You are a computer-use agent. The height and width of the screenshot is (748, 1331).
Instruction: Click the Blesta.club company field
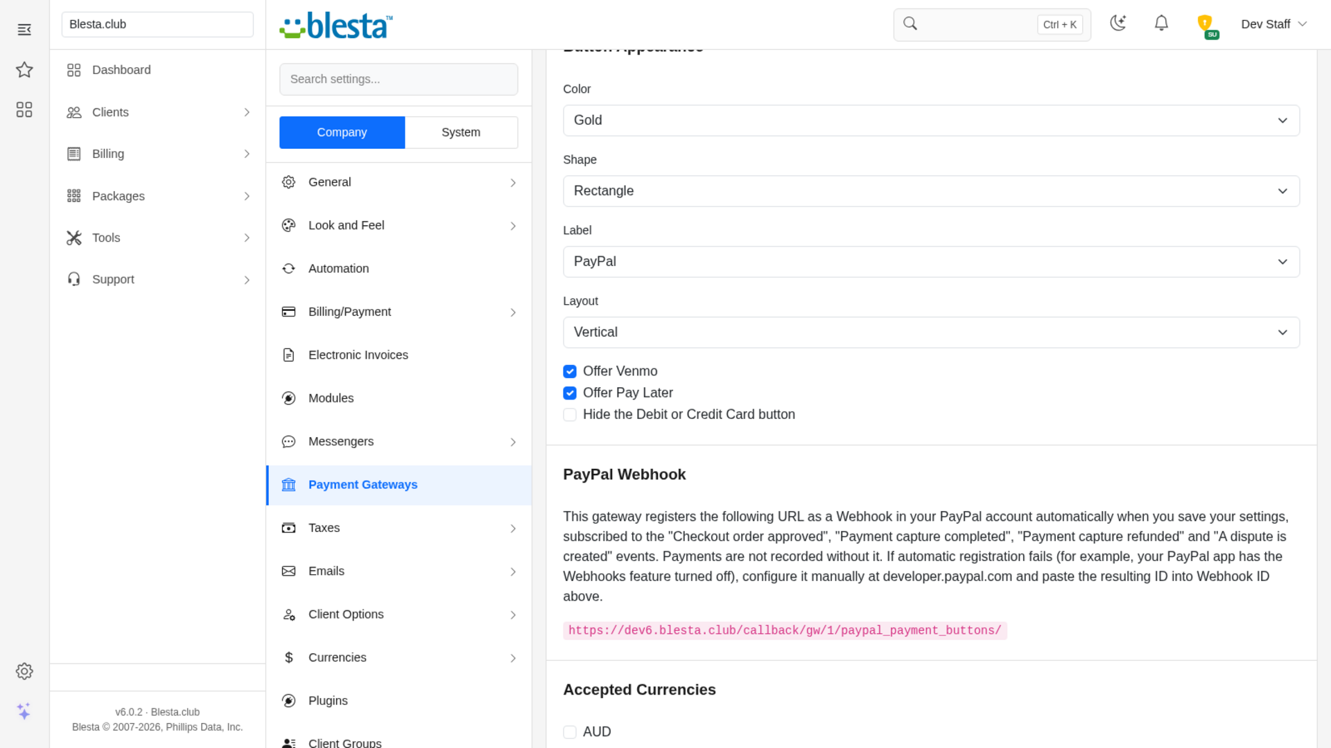pyautogui.click(x=157, y=24)
